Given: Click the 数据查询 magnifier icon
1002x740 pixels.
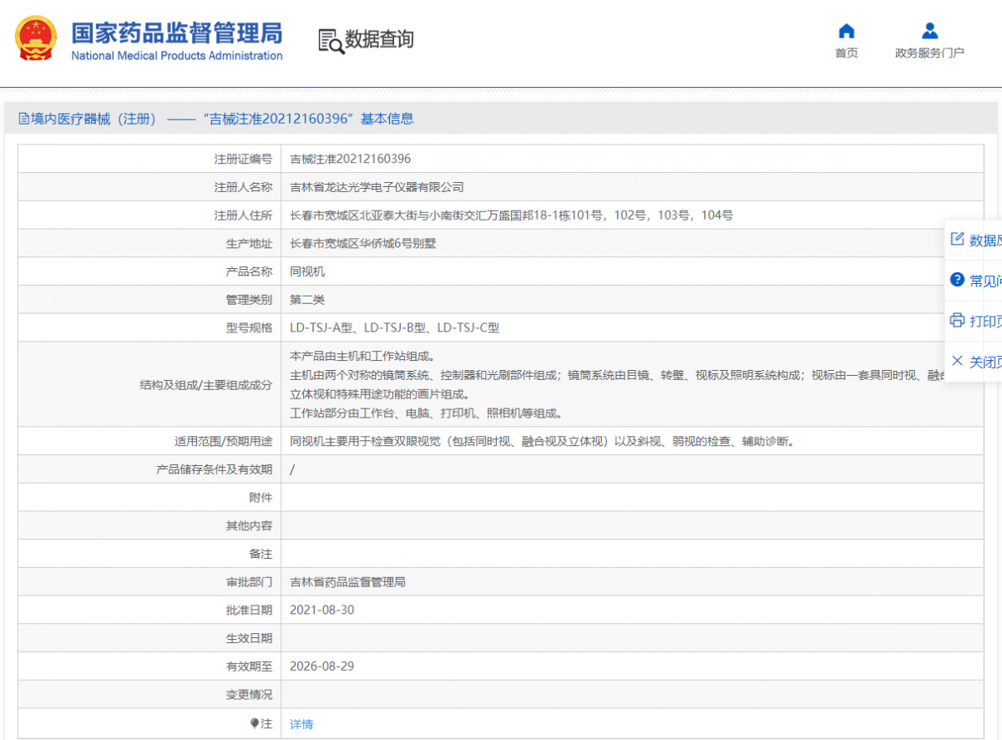Looking at the screenshot, I should pos(331,40).
